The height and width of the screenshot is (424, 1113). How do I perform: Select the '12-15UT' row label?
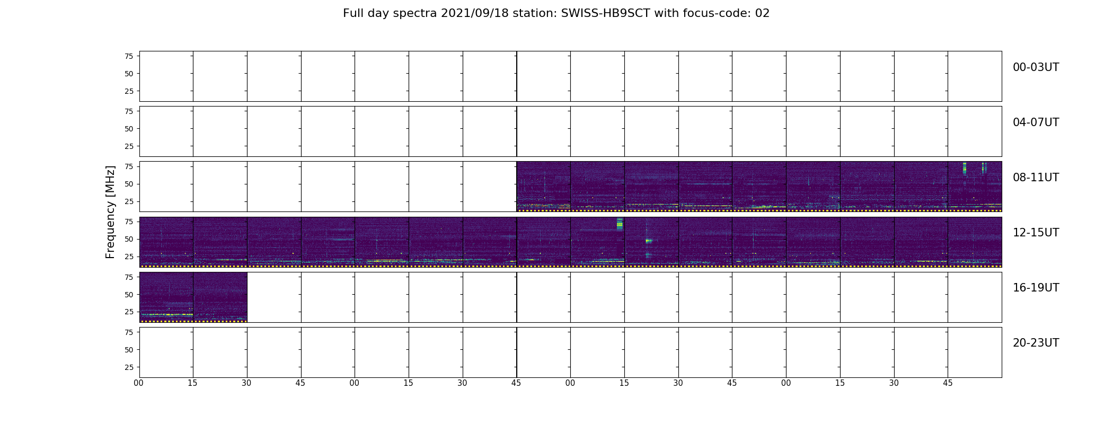[x=1036, y=233]
